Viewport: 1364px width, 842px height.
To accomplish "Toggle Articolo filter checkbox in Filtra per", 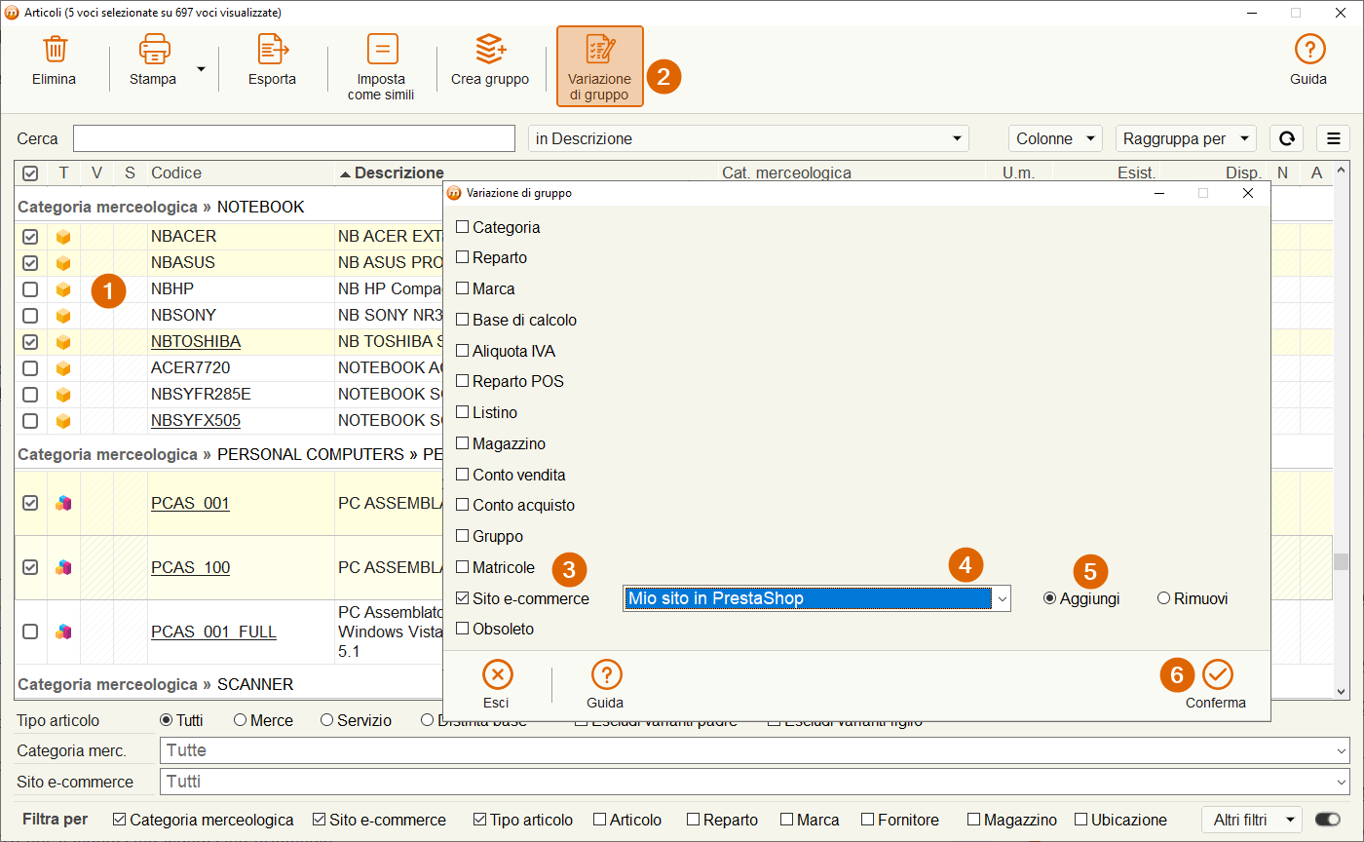I will coord(599,820).
